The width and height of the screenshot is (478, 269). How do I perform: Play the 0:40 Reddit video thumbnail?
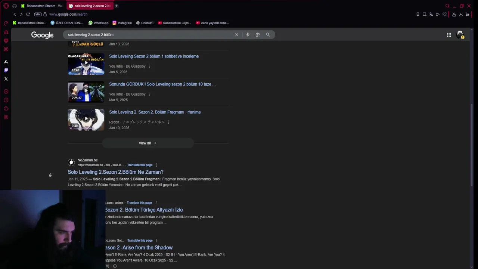point(86,120)
